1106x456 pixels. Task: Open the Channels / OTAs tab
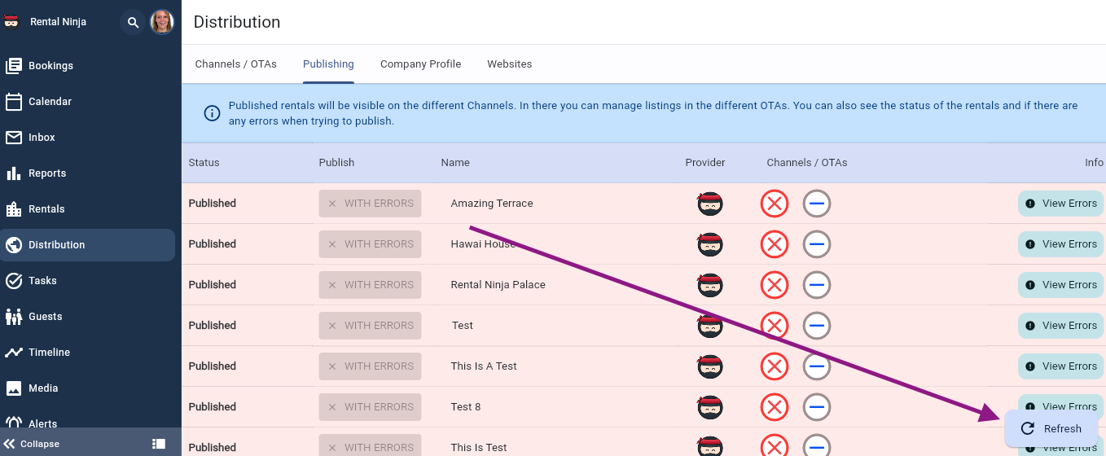(235, 64)
